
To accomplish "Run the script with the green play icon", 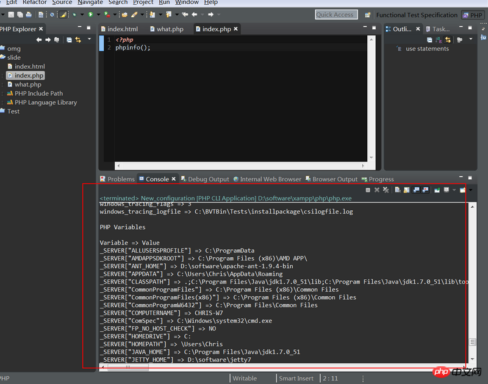I will point(90,15).
